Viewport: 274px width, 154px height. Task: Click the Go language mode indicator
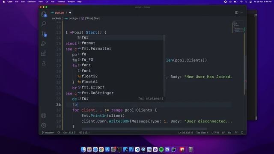[229, 133]
